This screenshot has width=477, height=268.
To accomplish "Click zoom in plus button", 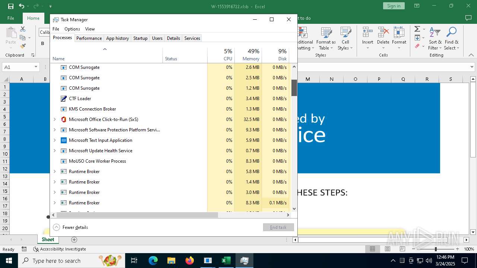I will coord(457,249).
